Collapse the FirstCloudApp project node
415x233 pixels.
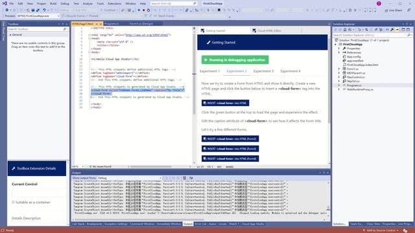coord(336,45)
